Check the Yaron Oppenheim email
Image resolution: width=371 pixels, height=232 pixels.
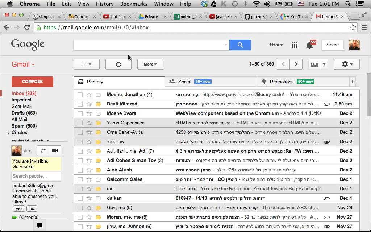pos(80,123)
